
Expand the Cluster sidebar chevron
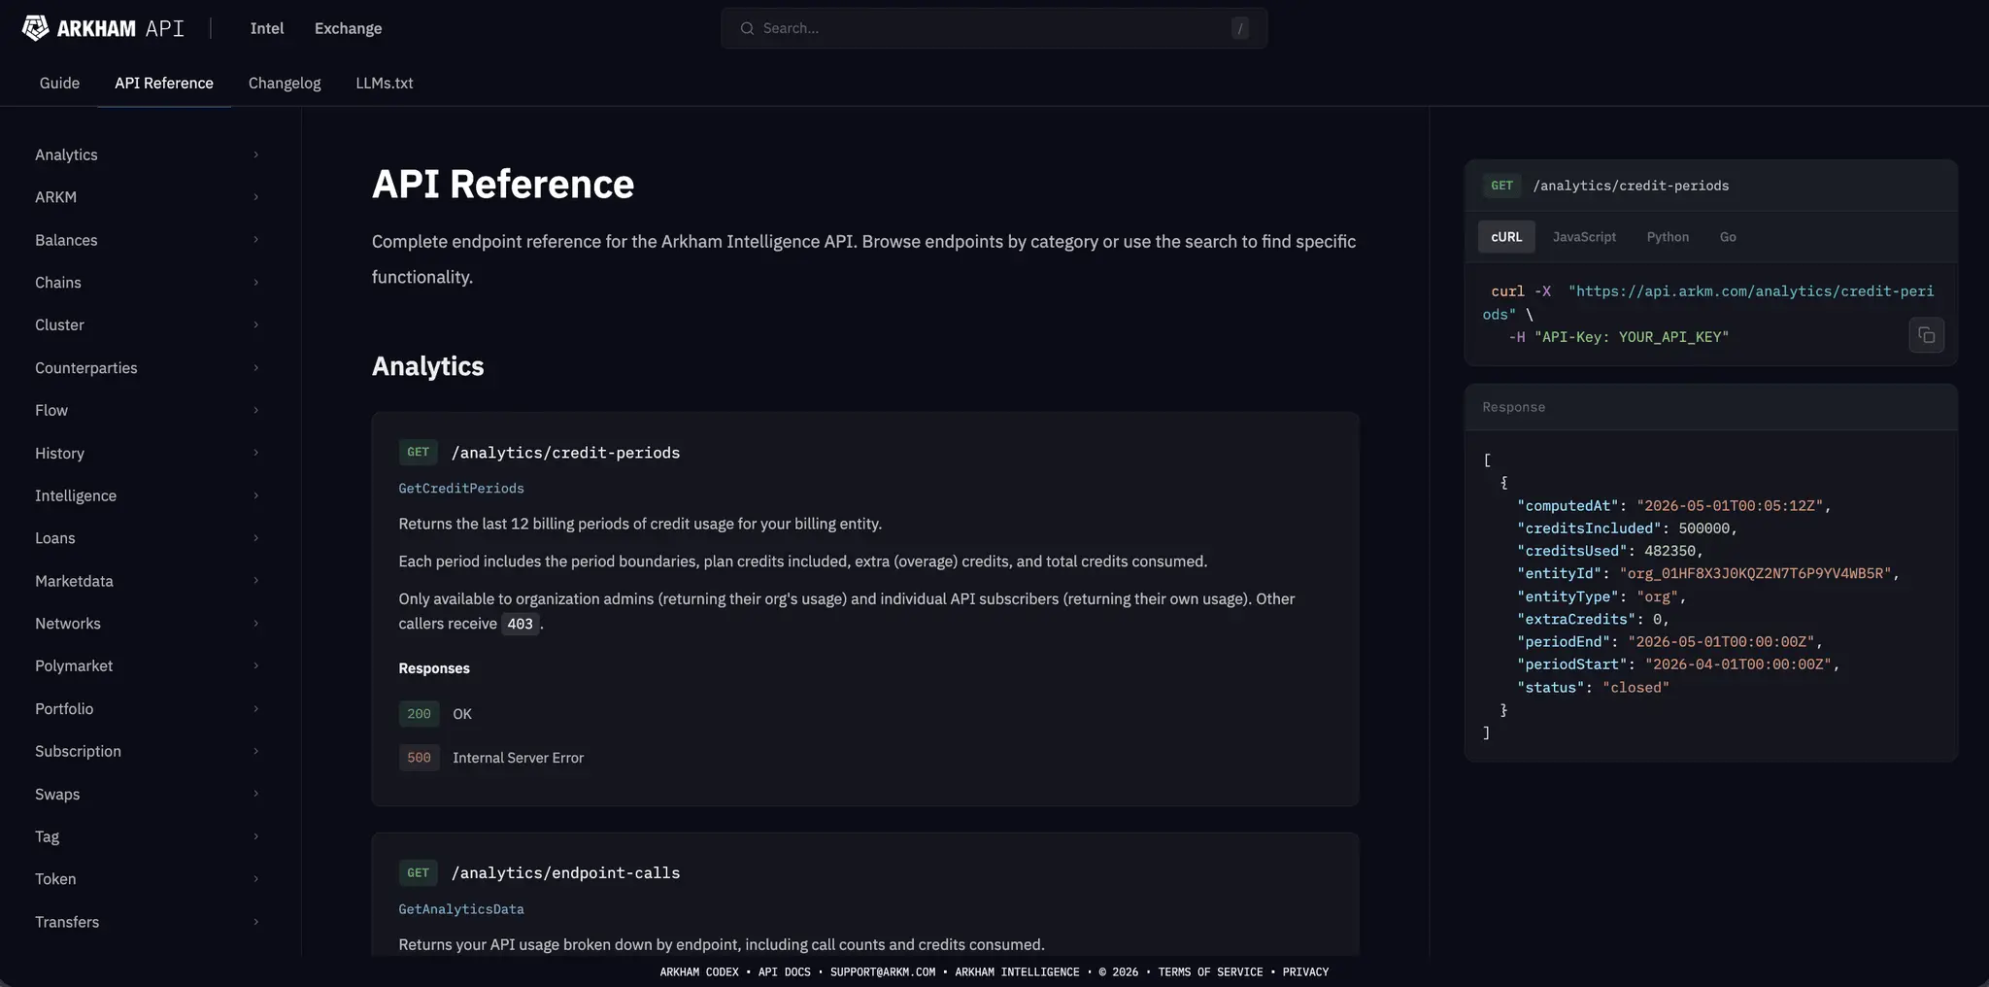255,324
